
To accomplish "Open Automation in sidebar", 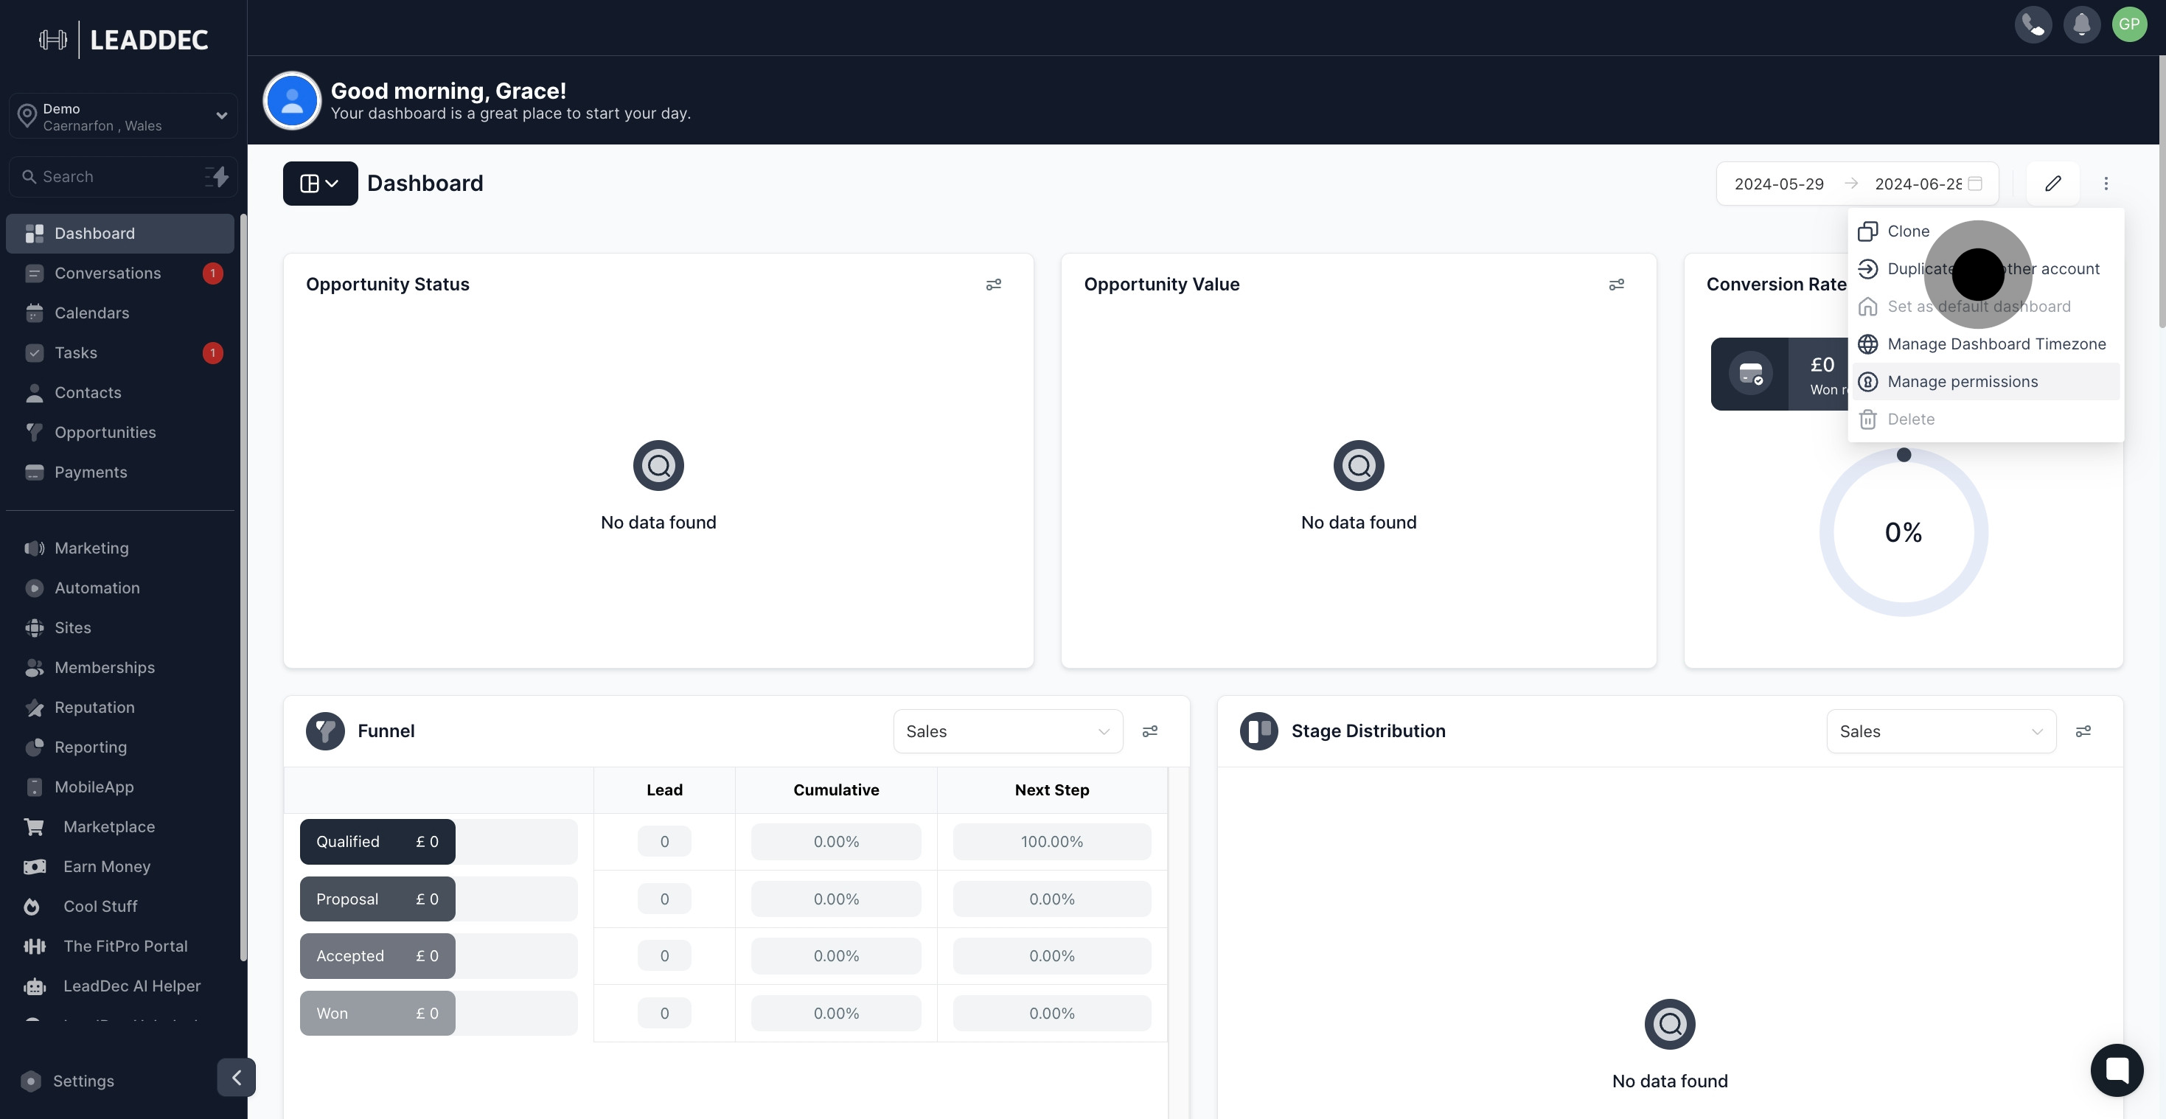I will (x=120, y=588).
